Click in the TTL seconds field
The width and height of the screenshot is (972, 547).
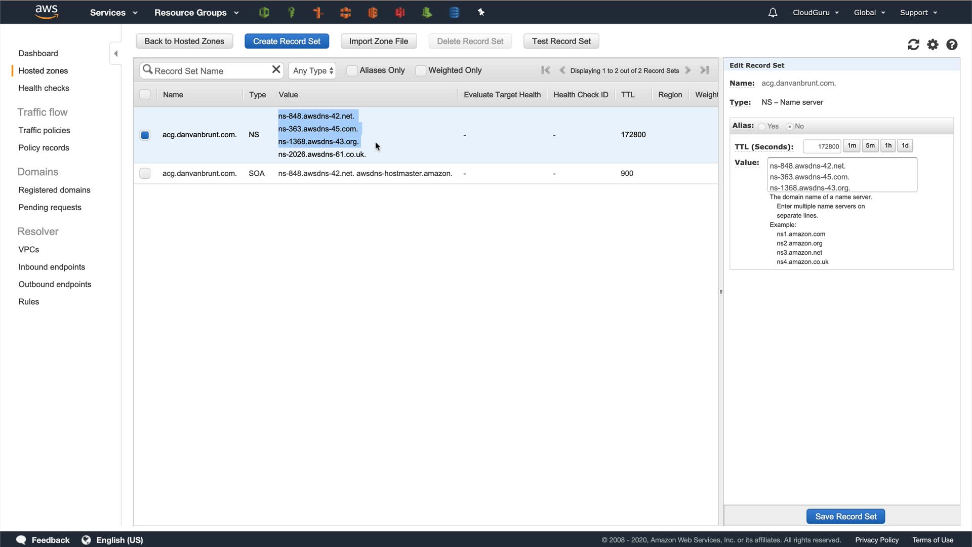click(x=822, y=146)
